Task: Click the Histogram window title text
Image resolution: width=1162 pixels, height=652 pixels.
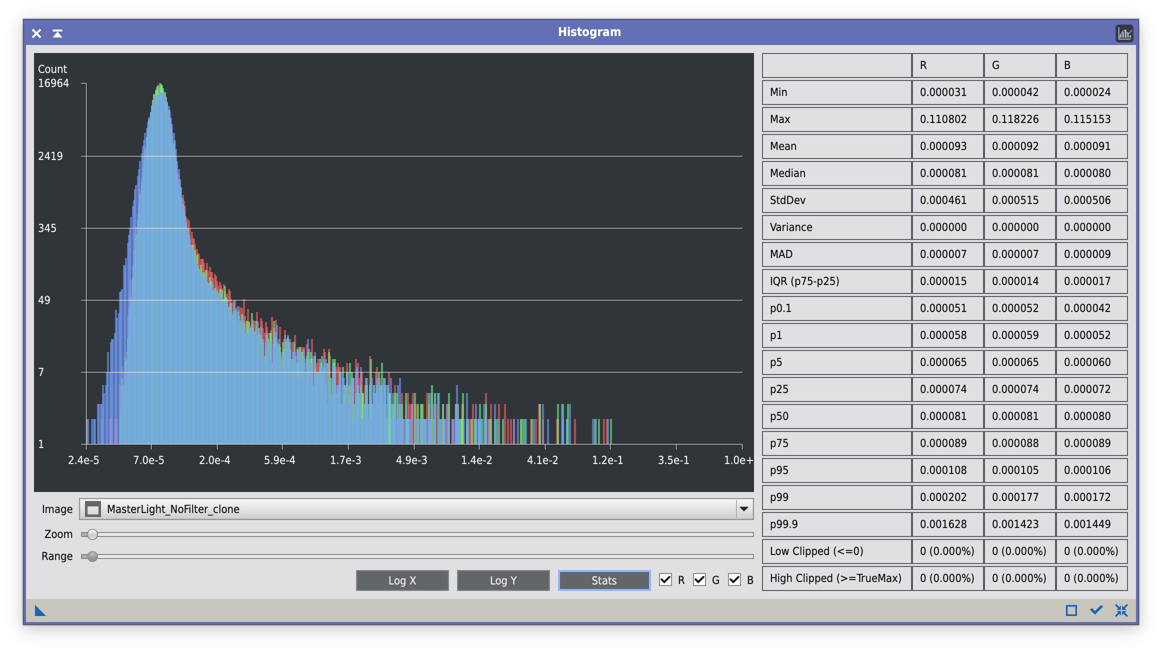Action: tap(589, 32)
